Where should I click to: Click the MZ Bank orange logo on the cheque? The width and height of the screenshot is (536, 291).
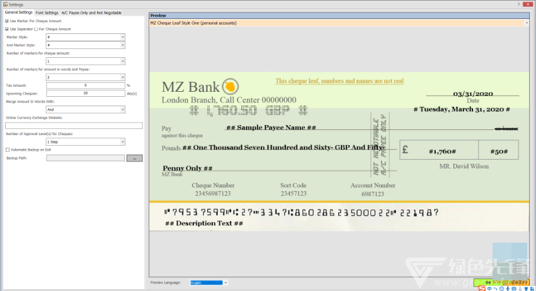click(x=231, y=87)
